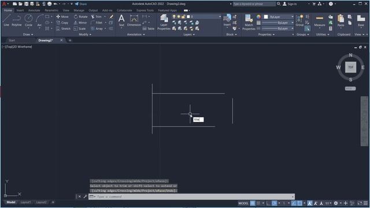
Task: Select the Arc tool
Action: (x=39, y=20)
